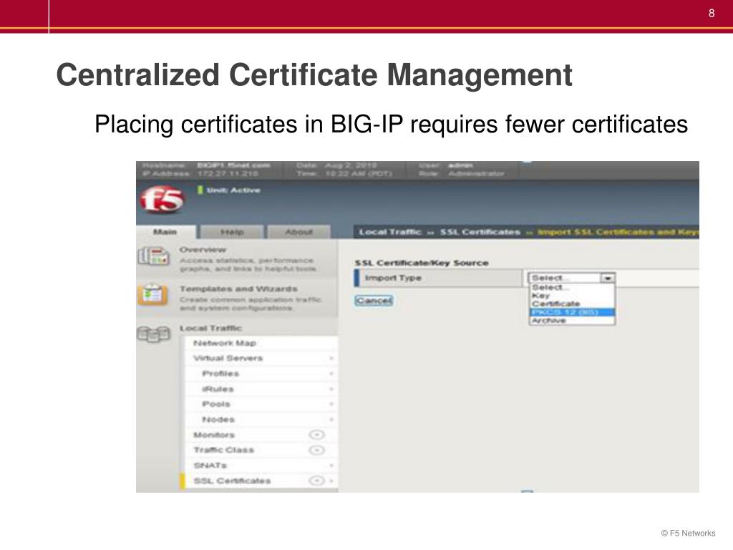This screenshot has width=733, height=550.
Task: Open Virtual Servers menu entry
Action: (228, 358)
